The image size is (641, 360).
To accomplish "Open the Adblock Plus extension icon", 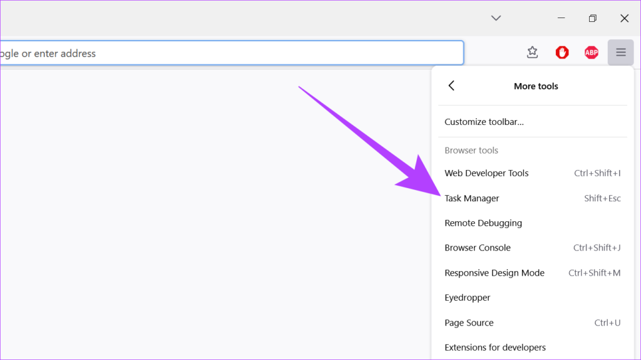I will tap(592, 52).
